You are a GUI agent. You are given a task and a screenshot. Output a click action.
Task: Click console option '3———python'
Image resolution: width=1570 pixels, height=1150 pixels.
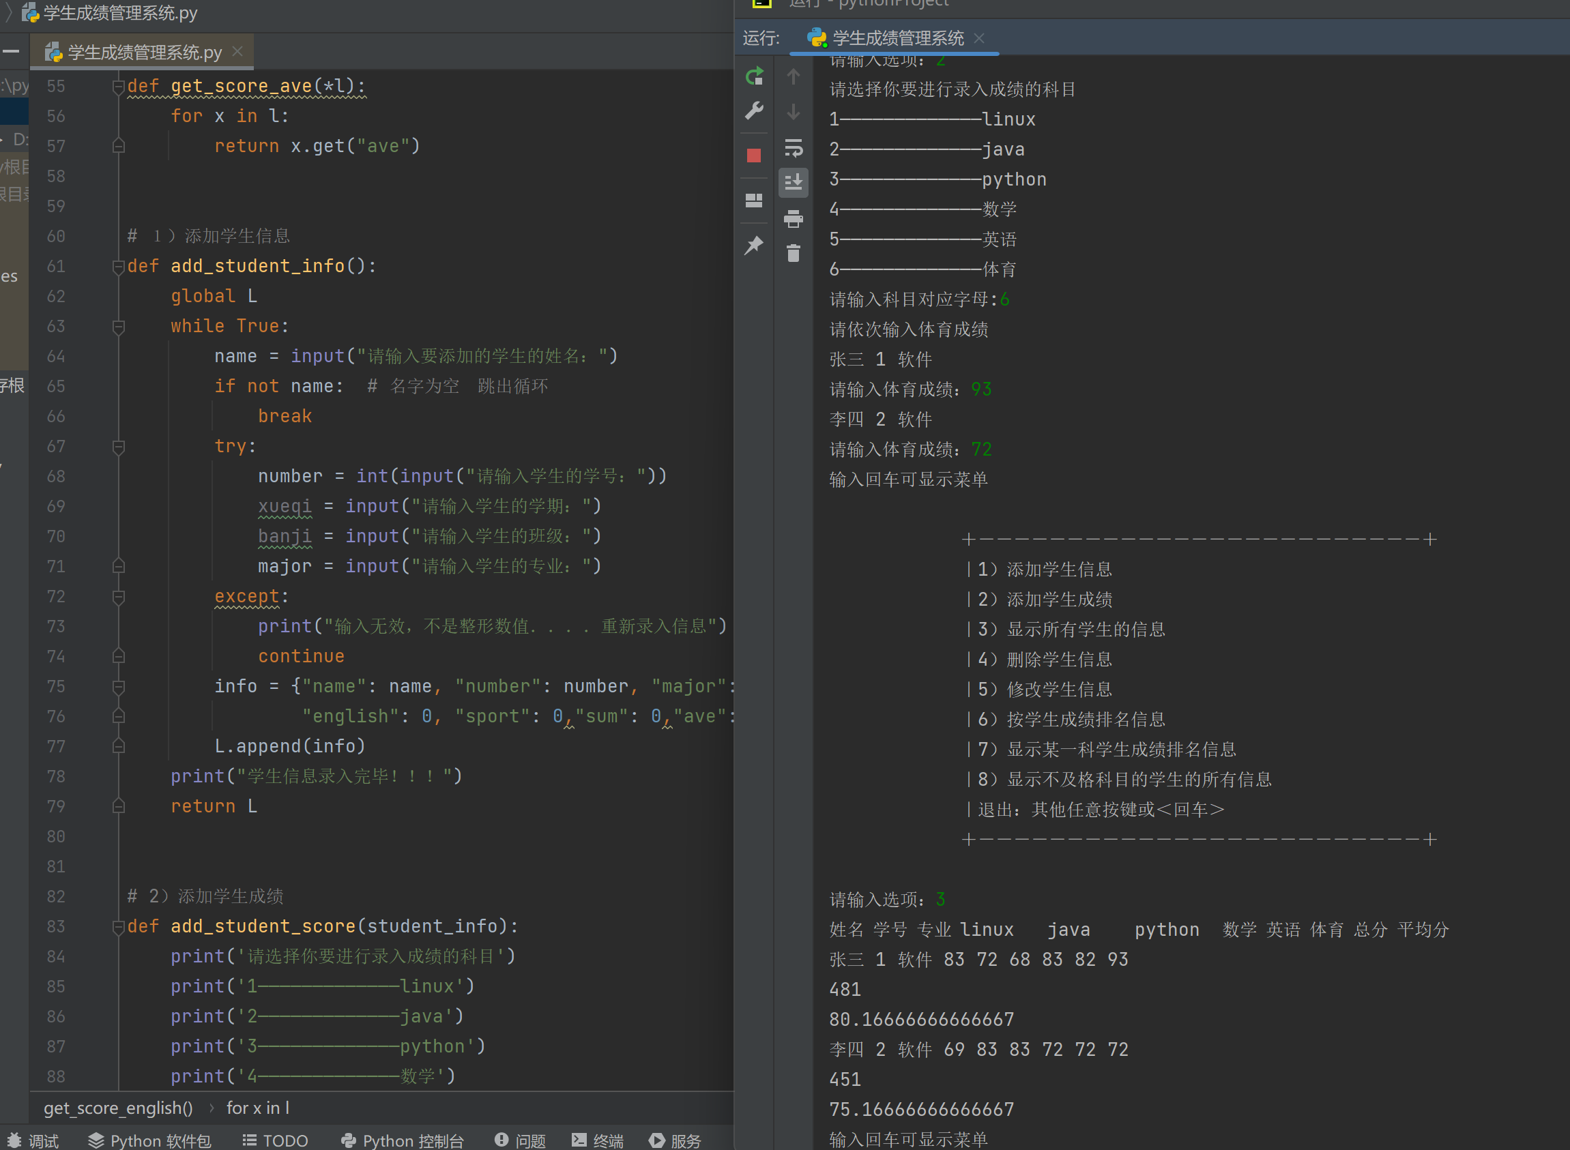point(937,179)
